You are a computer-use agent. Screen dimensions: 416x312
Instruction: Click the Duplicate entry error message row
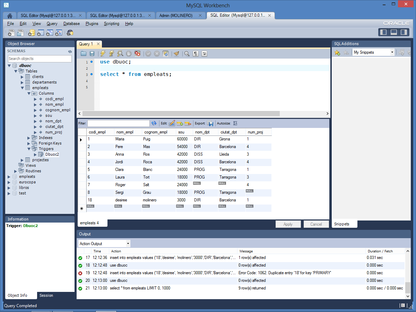(x=241, y=273)
